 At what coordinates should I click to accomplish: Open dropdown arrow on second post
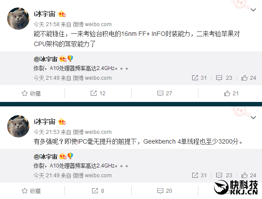coord(253,117)
